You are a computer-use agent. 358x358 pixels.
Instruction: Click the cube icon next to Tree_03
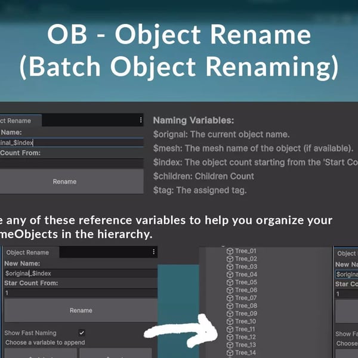click(230, 267)
